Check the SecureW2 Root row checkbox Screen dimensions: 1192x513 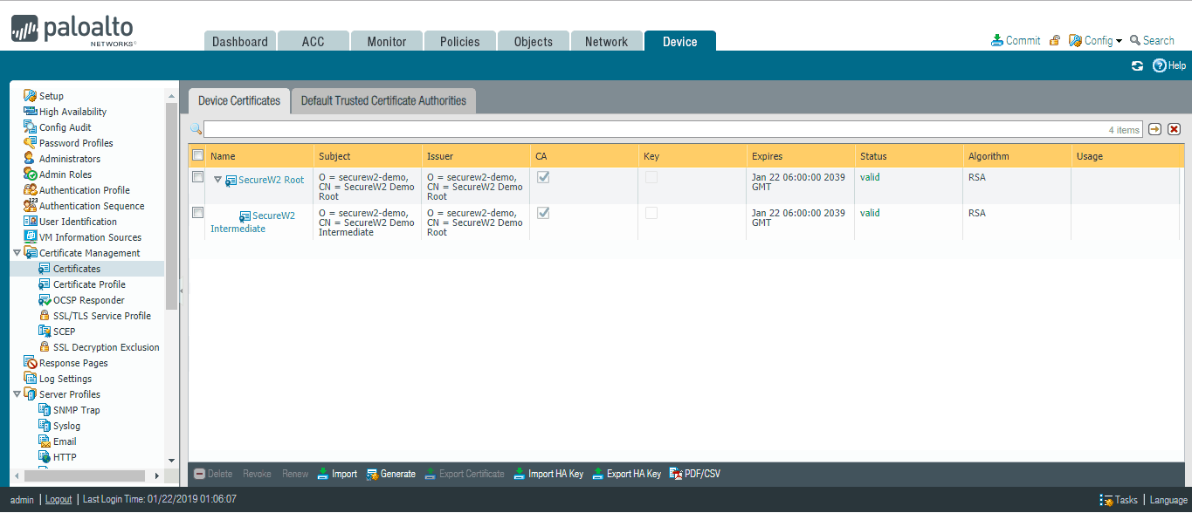point(198,177)
